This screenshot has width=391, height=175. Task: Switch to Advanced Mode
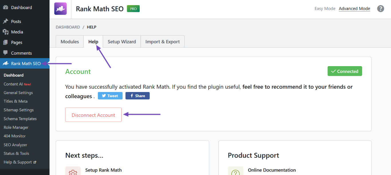click(354, 9)
